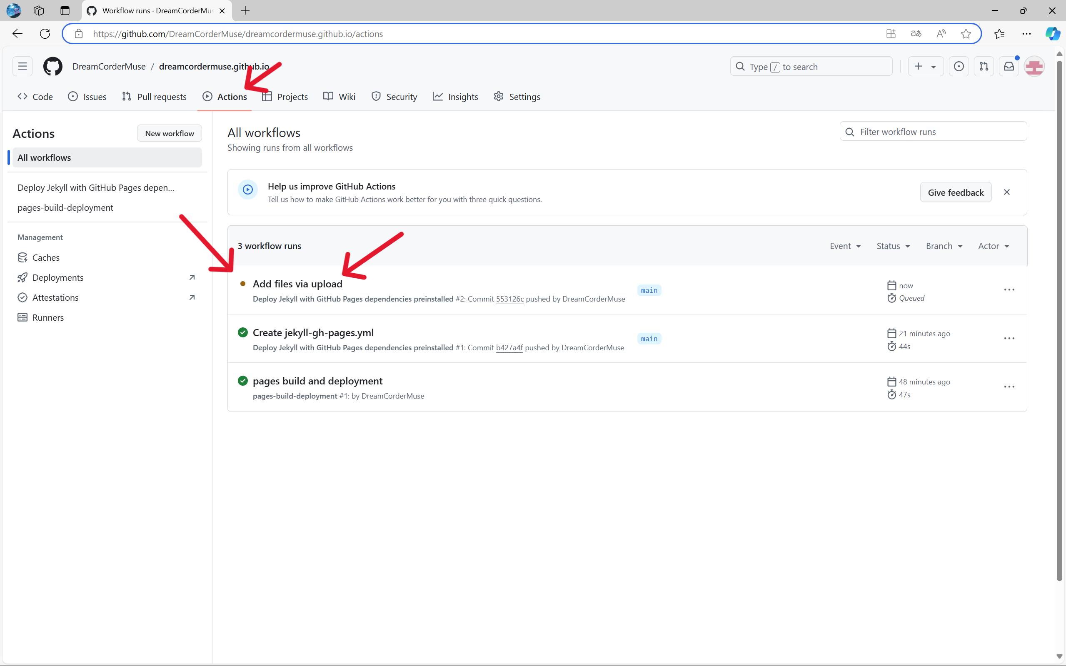Image resolution: width=1066 pixels, height=666 pixels.
Task: Add this page to favorites star
Action: pyautogui.click(x=966, y=34)
